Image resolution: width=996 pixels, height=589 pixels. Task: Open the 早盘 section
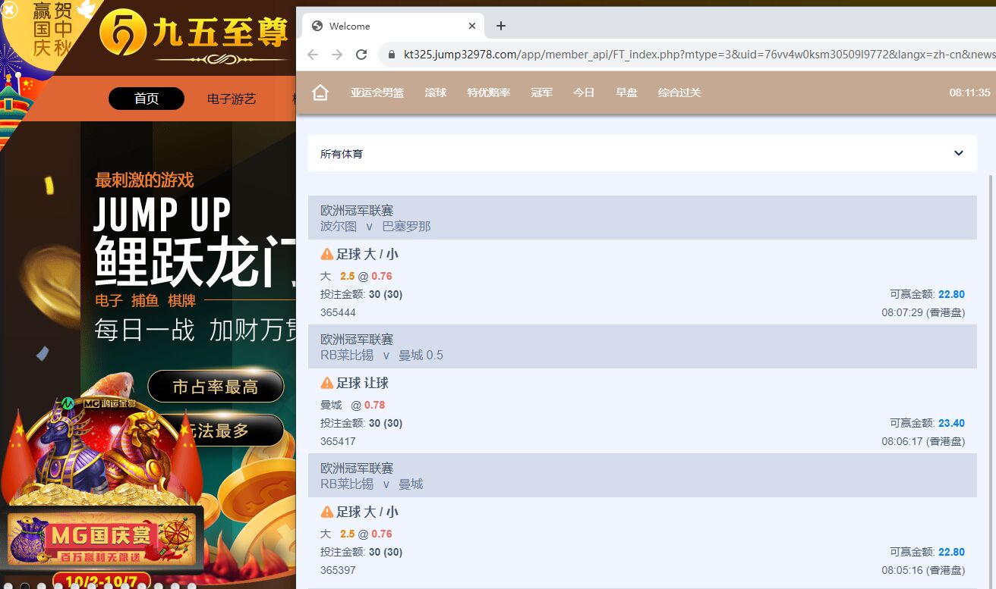point(626,92)
